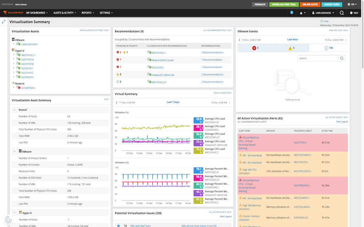Click the pencil edit icon beside Virtualization Summary

[x=4, y=21]
